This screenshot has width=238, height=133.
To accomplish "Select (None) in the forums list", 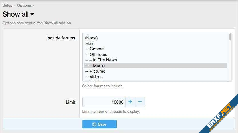I will [x=91, y=38].
